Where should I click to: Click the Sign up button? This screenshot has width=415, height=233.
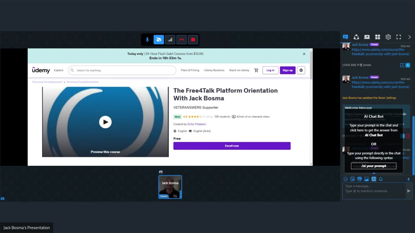pyautogui.click(x=288, y=70)
